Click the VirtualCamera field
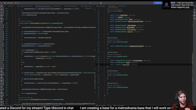Viewport: 196px width, 110px height. [x=138, y=61]
